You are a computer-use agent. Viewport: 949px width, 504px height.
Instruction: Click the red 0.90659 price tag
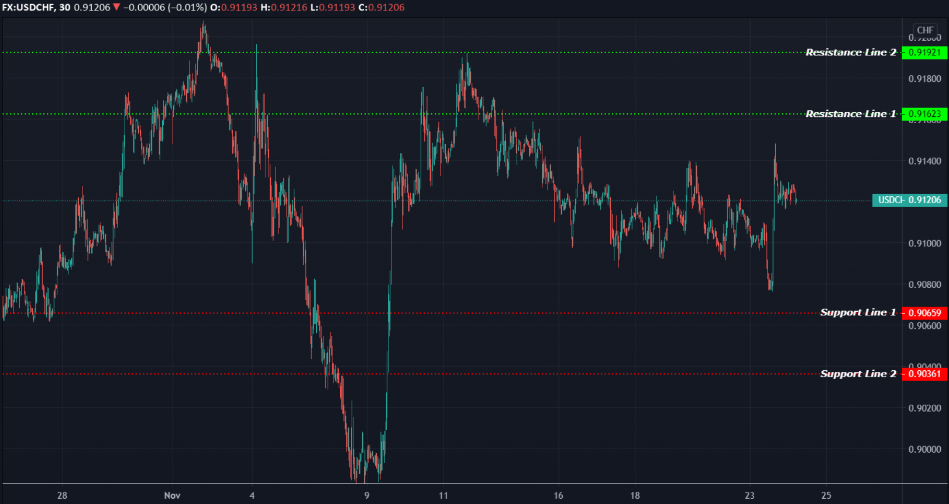tap(924, 313)
